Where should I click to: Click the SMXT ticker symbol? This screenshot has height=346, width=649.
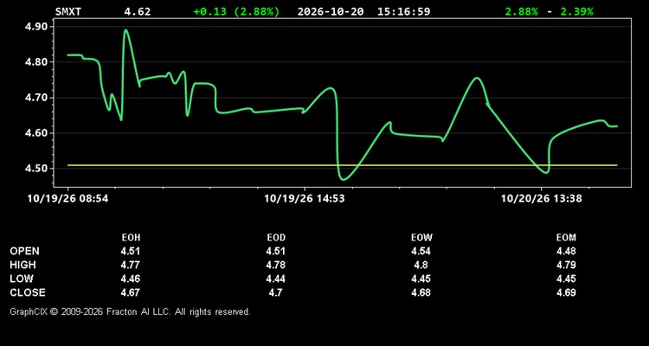pos(68,11)
